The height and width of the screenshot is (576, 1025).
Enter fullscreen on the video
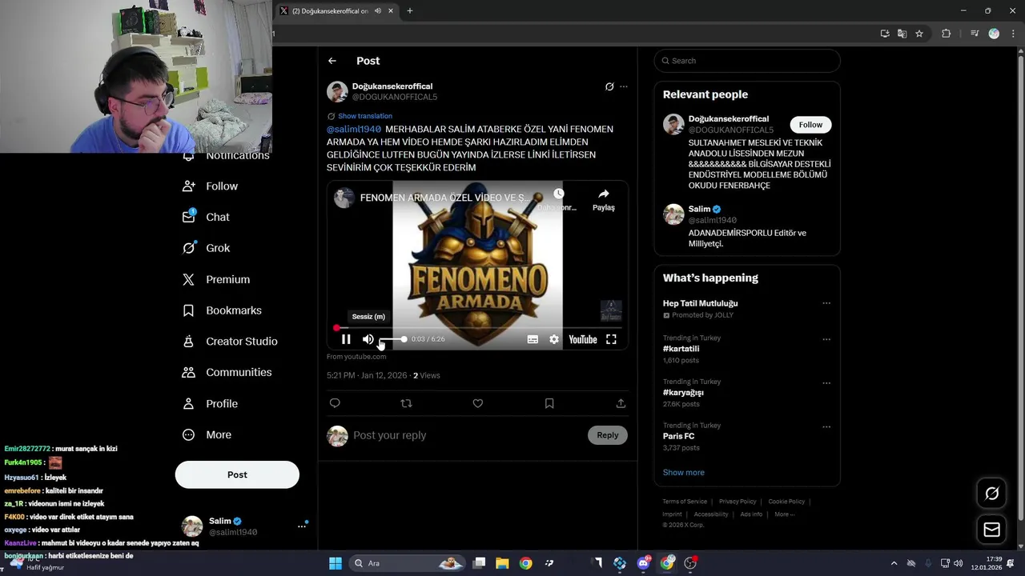[611, 339]
